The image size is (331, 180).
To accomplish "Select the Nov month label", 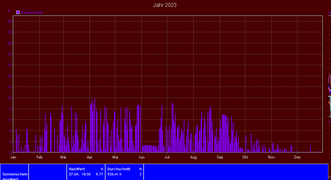I will [271, 157].
